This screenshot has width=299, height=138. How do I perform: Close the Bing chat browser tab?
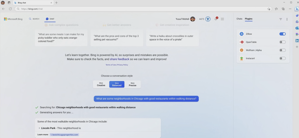[51, 3]
